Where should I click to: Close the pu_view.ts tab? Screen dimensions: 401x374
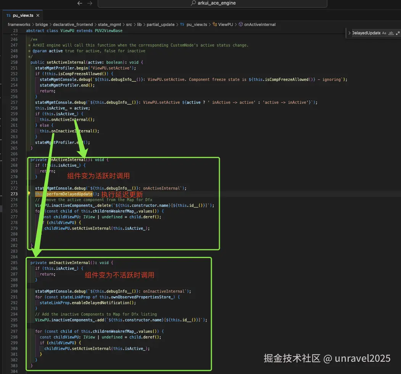38,15
